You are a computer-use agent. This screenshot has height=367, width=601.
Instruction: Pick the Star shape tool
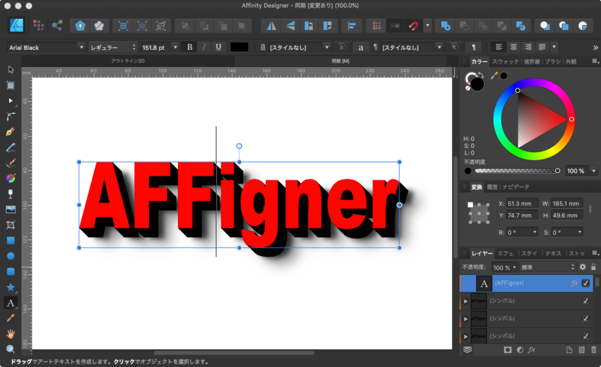[x=10, y=287]
